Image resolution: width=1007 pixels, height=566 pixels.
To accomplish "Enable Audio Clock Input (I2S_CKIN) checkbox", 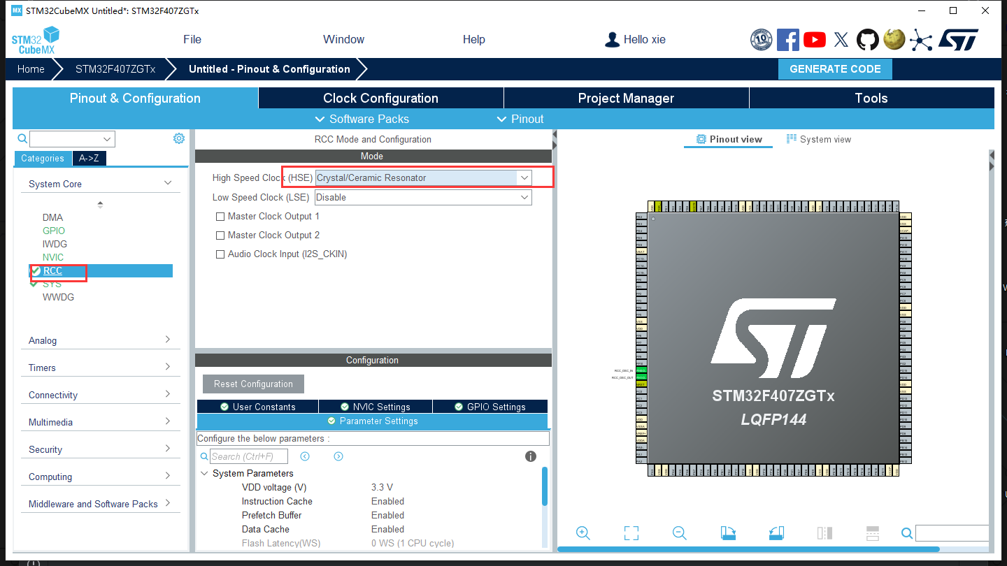I will click(220, 254).
